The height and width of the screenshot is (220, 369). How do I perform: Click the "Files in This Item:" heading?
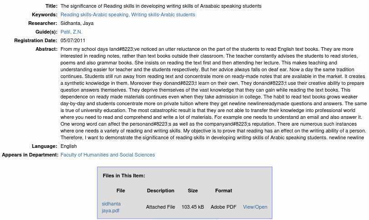coord(124,176)
